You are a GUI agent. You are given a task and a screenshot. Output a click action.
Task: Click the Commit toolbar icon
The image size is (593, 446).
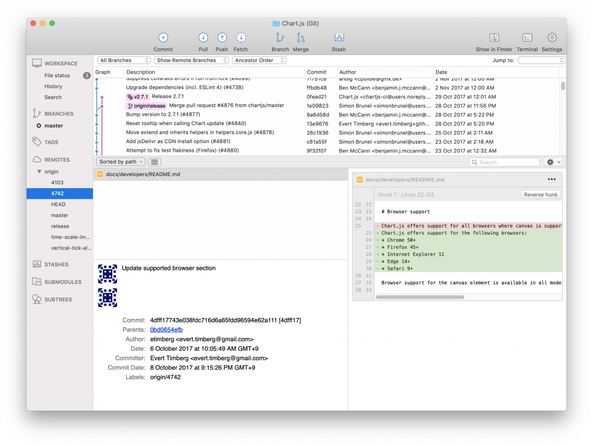(x=163, y=38)
